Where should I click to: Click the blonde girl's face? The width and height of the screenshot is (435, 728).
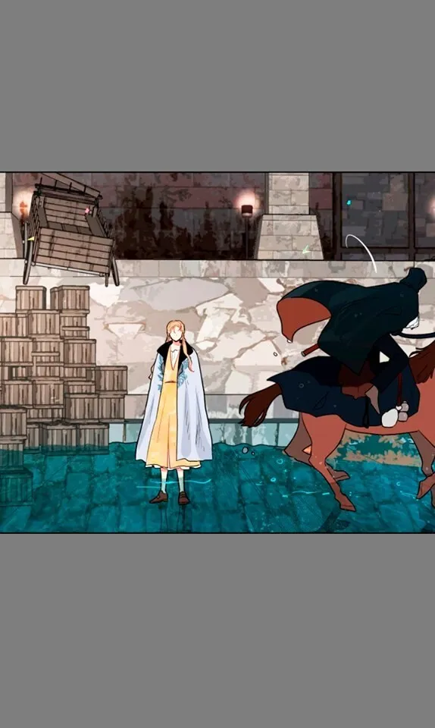(x=175, y=334)
